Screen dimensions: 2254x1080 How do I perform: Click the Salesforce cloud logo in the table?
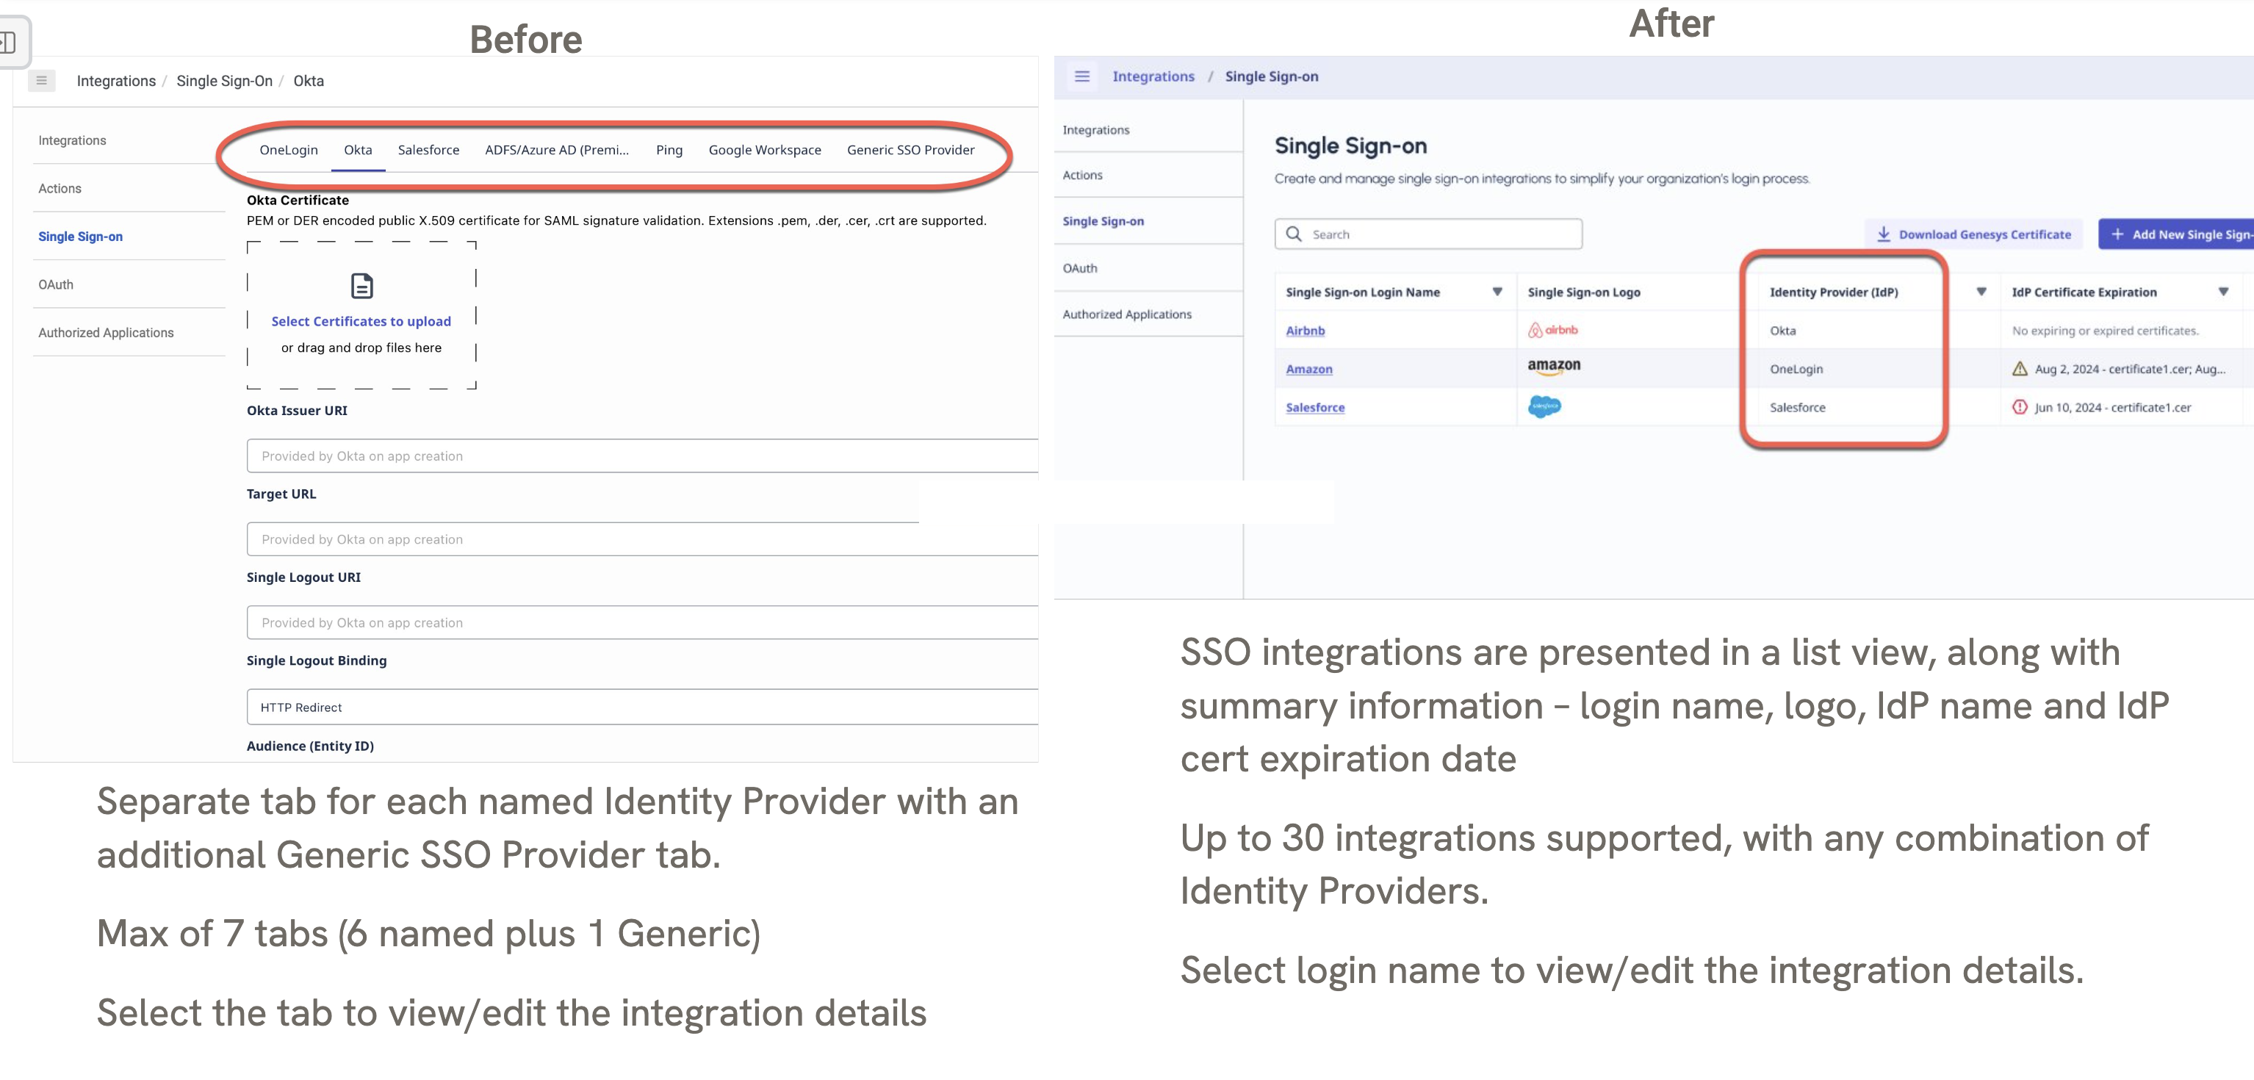pyautogui.click(x=1544, y=406)
